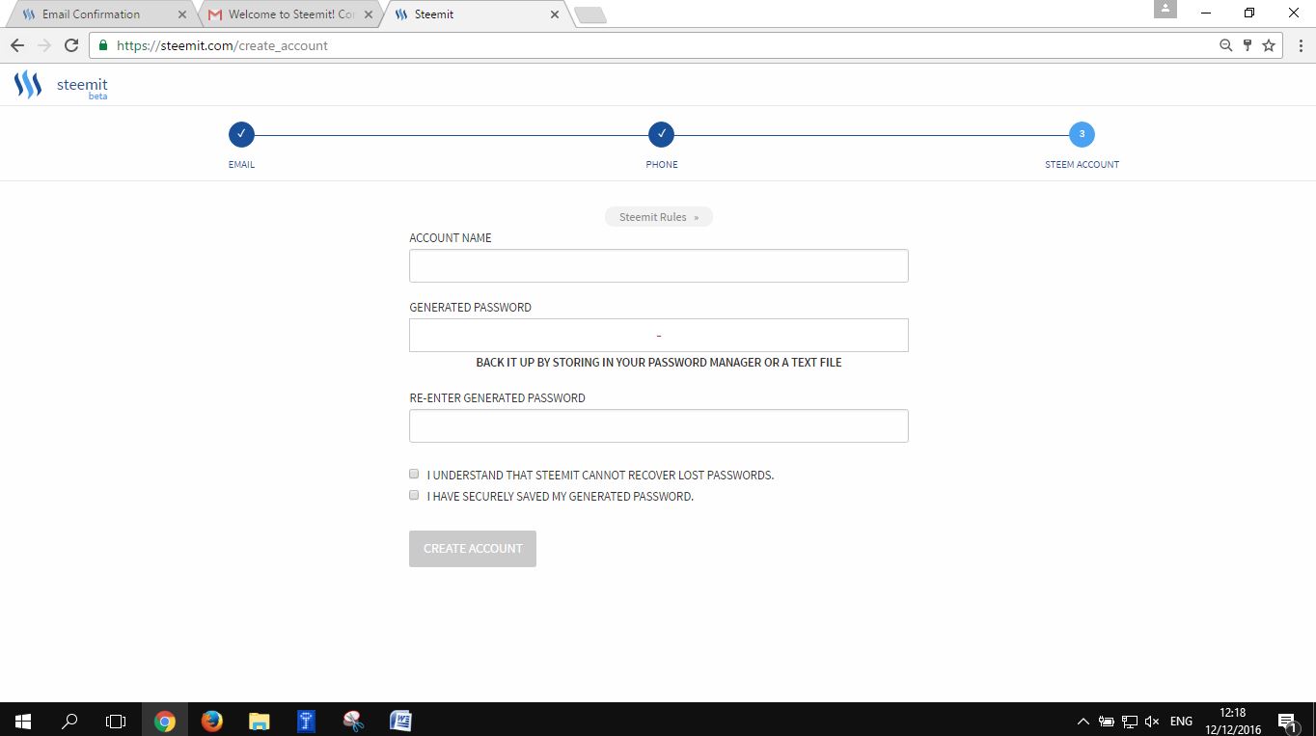The width and height of the screenshot is (1316, 736).
Task: Focus the Account Name input field
Action: click(659, 265)
